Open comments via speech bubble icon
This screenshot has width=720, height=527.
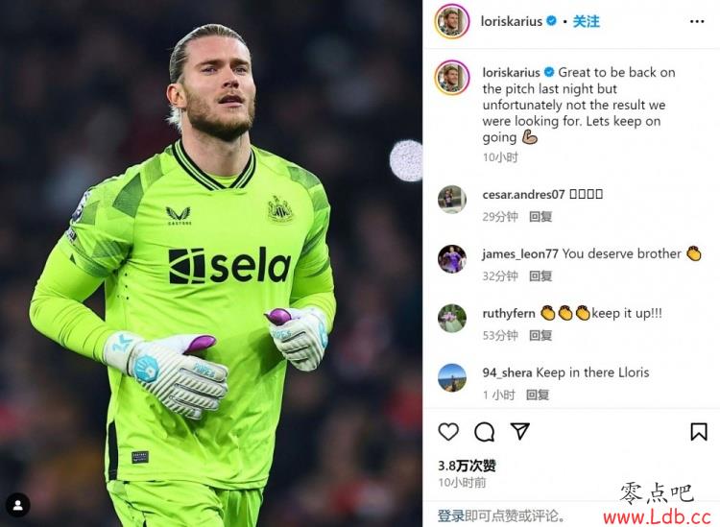[x=484, y=432]
